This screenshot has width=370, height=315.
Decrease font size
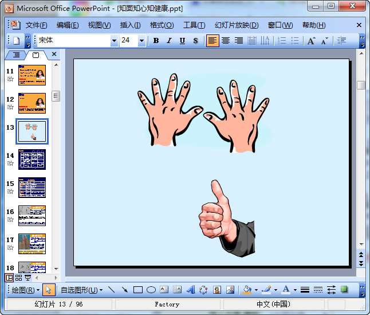(324, 41)
